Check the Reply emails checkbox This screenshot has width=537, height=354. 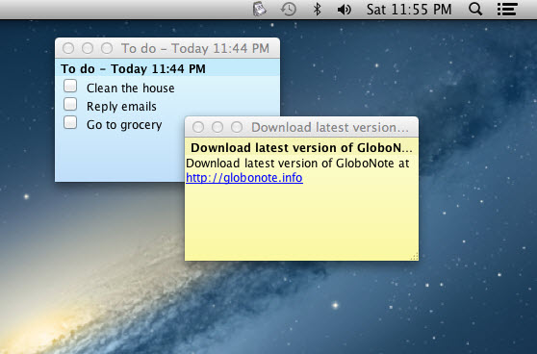click(x=70, y=104)
